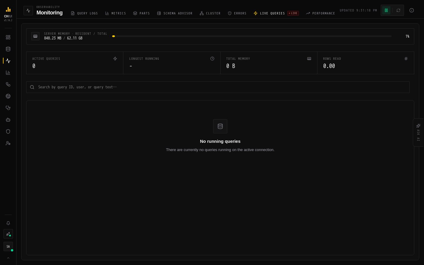
Task: Click the Total Memory stat card
Action: tap(269, 63)
